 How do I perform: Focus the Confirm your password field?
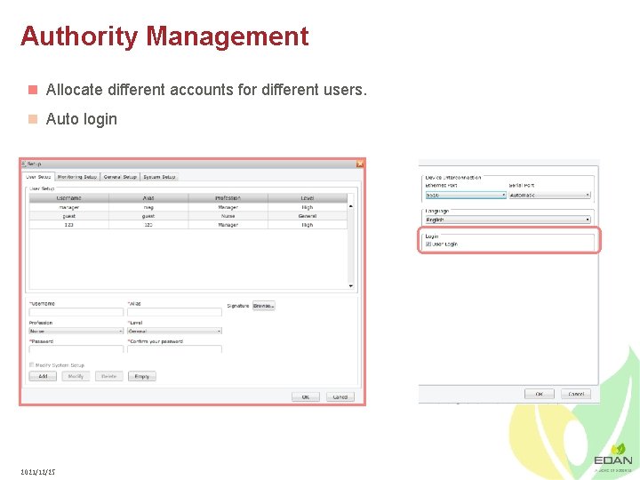[x=174, y=349]
